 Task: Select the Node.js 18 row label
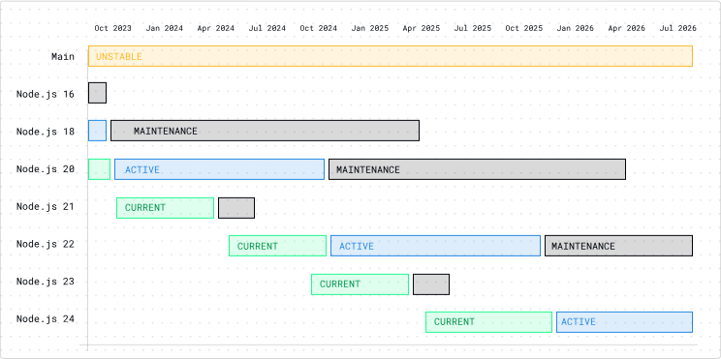point(45,132)
